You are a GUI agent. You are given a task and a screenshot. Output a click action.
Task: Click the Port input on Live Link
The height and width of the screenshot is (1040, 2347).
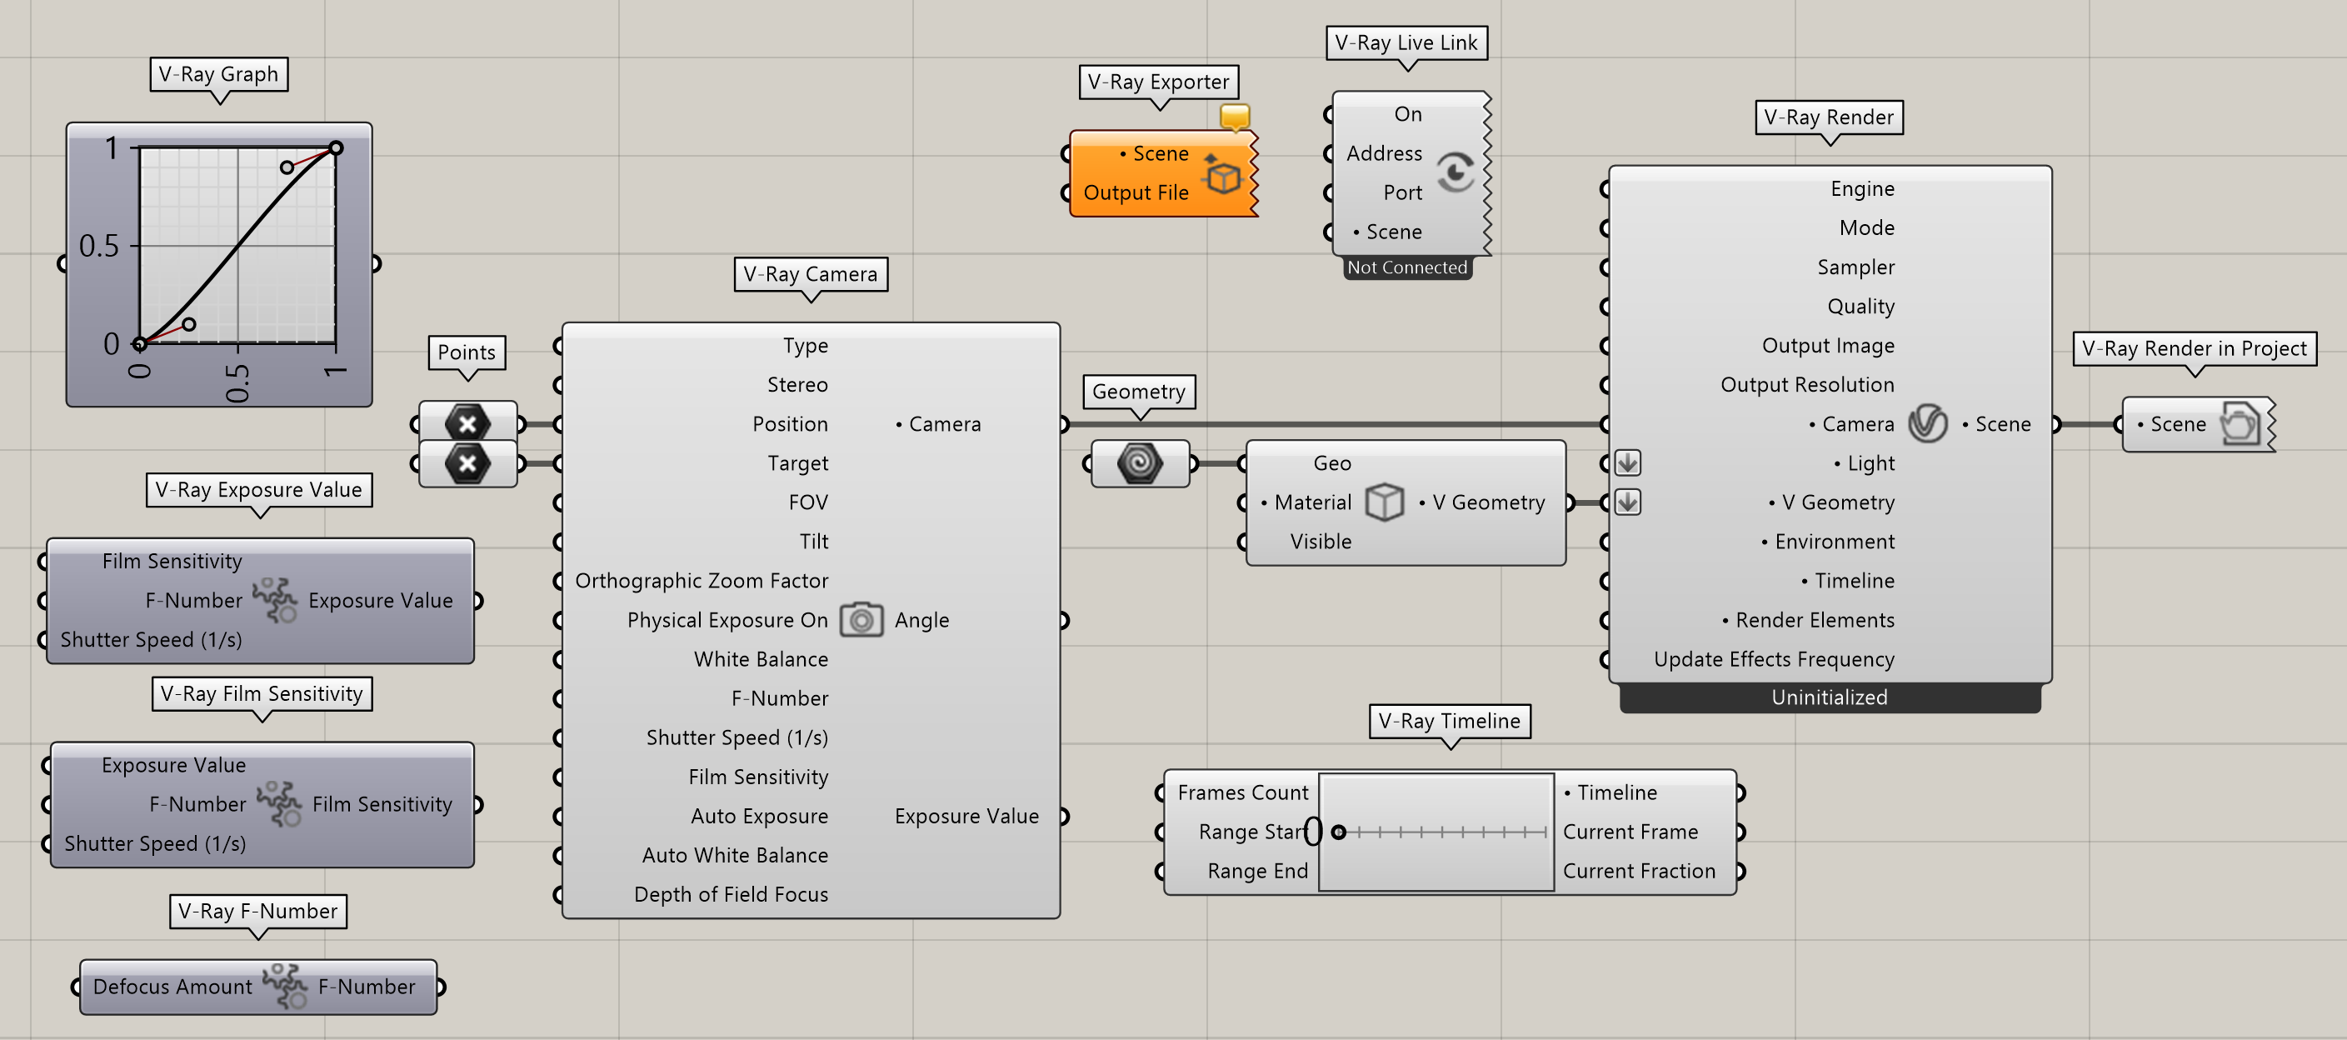pyautogui.click(x=1402, y=192)
